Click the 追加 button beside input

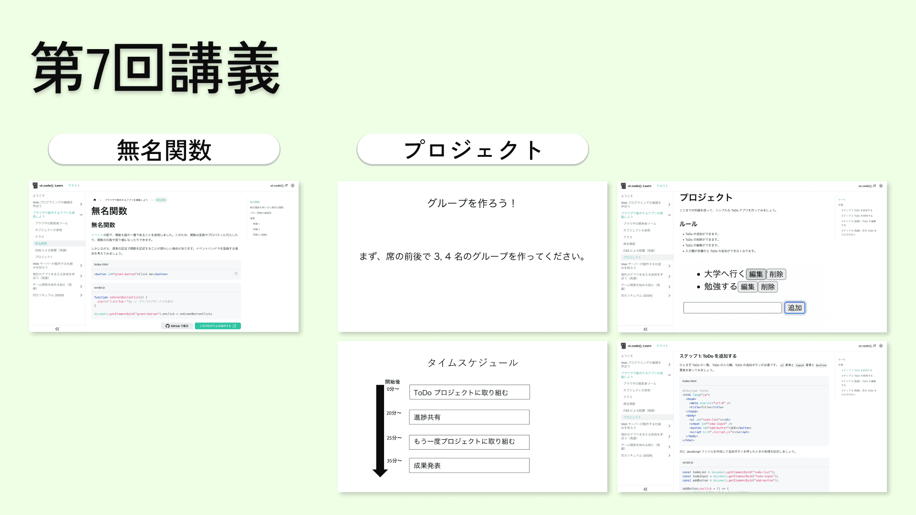[x=795, y=308]
